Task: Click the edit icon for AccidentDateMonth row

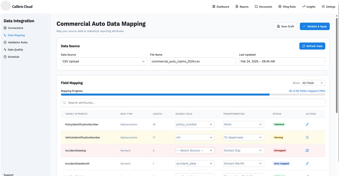Action: coord(307,163)
